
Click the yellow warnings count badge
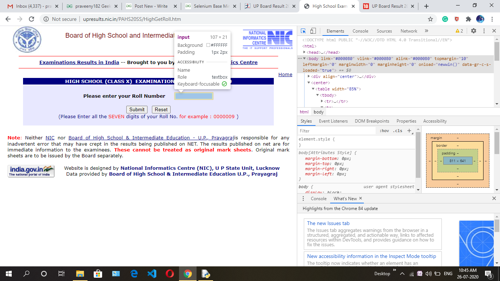(459, 31)
